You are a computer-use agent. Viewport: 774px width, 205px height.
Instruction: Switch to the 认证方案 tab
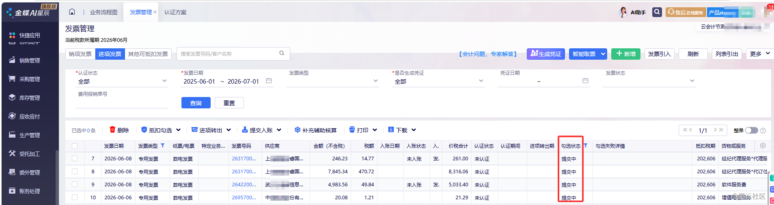(175, 12)
